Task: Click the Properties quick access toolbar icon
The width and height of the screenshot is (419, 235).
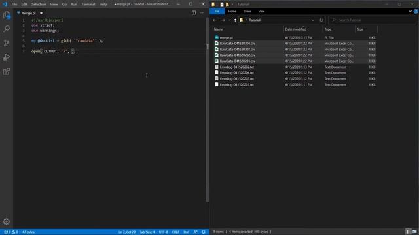Action: pyautogui.click(x=221, y=5)
